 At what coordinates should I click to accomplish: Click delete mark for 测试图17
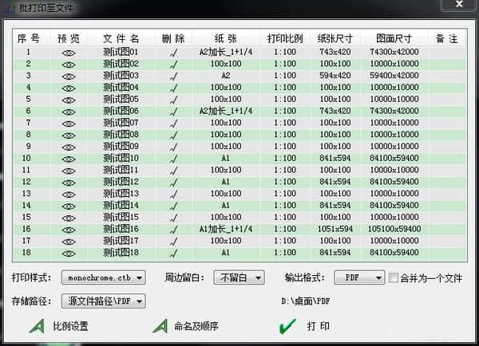[173, 242]
